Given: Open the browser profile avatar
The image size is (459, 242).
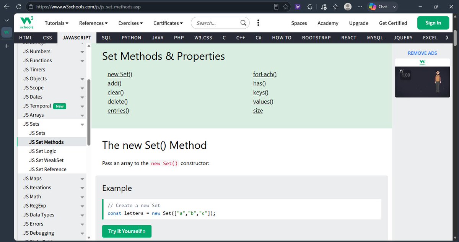Looking at the screenshot, I should coord(348,7).
